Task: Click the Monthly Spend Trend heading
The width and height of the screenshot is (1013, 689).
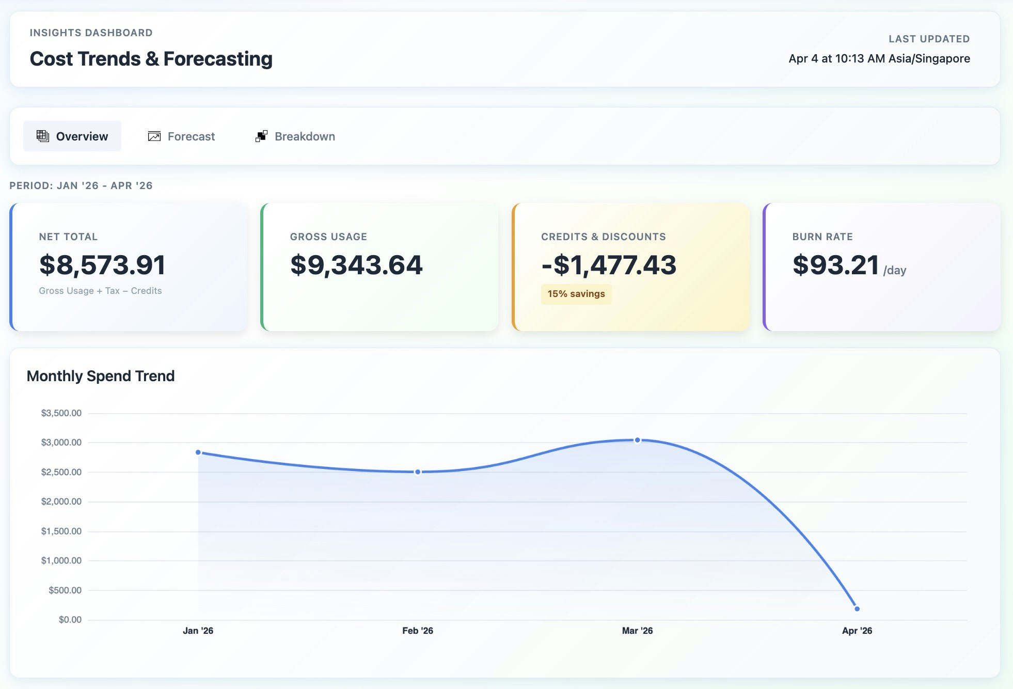Action: coord(101,376)
